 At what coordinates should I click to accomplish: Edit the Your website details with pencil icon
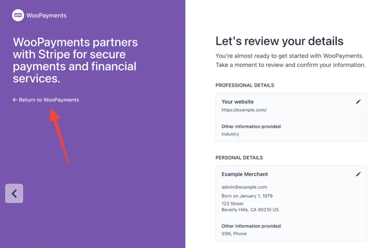[358, 102]
